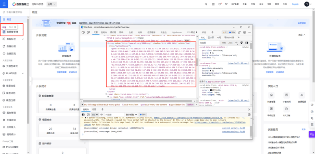Toggle the console sidebar icon
The width and height of the screenshot is (315, 154).
83,115
